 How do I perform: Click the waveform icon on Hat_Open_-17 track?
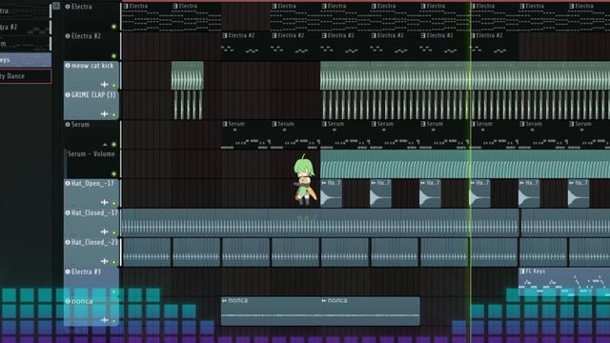[x=104, y=202]
